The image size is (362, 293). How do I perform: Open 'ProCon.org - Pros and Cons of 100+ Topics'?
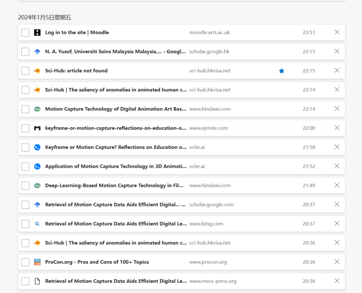click(x=97, y=262)
